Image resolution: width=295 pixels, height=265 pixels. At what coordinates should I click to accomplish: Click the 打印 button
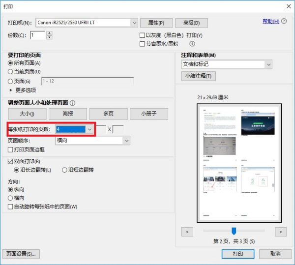pos(238,254)
